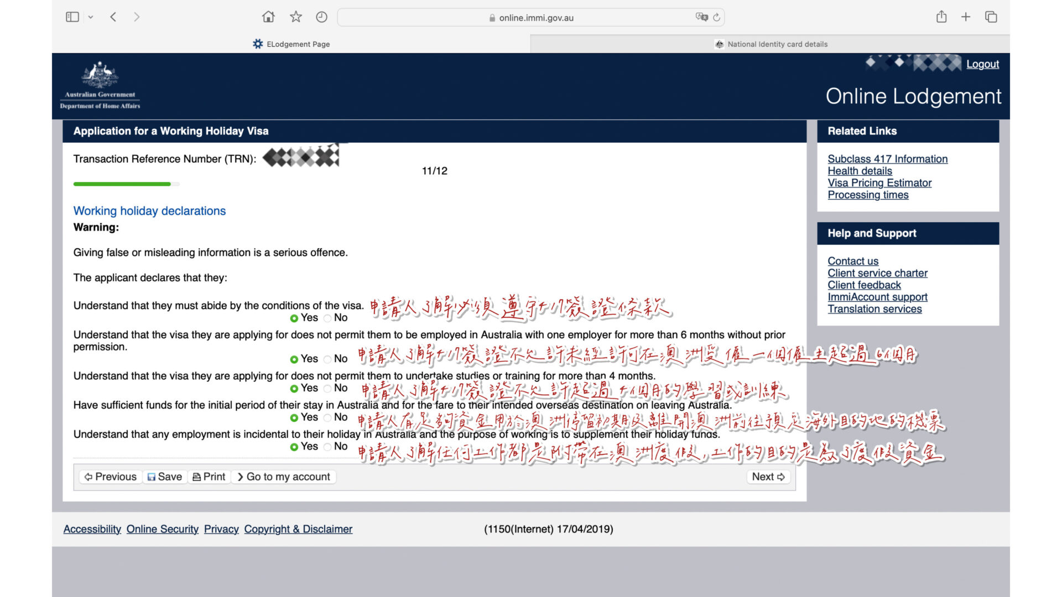Expand the sidebar options chevron
The width and height of the screenshot is (1062, 597).
pos(91,17)
